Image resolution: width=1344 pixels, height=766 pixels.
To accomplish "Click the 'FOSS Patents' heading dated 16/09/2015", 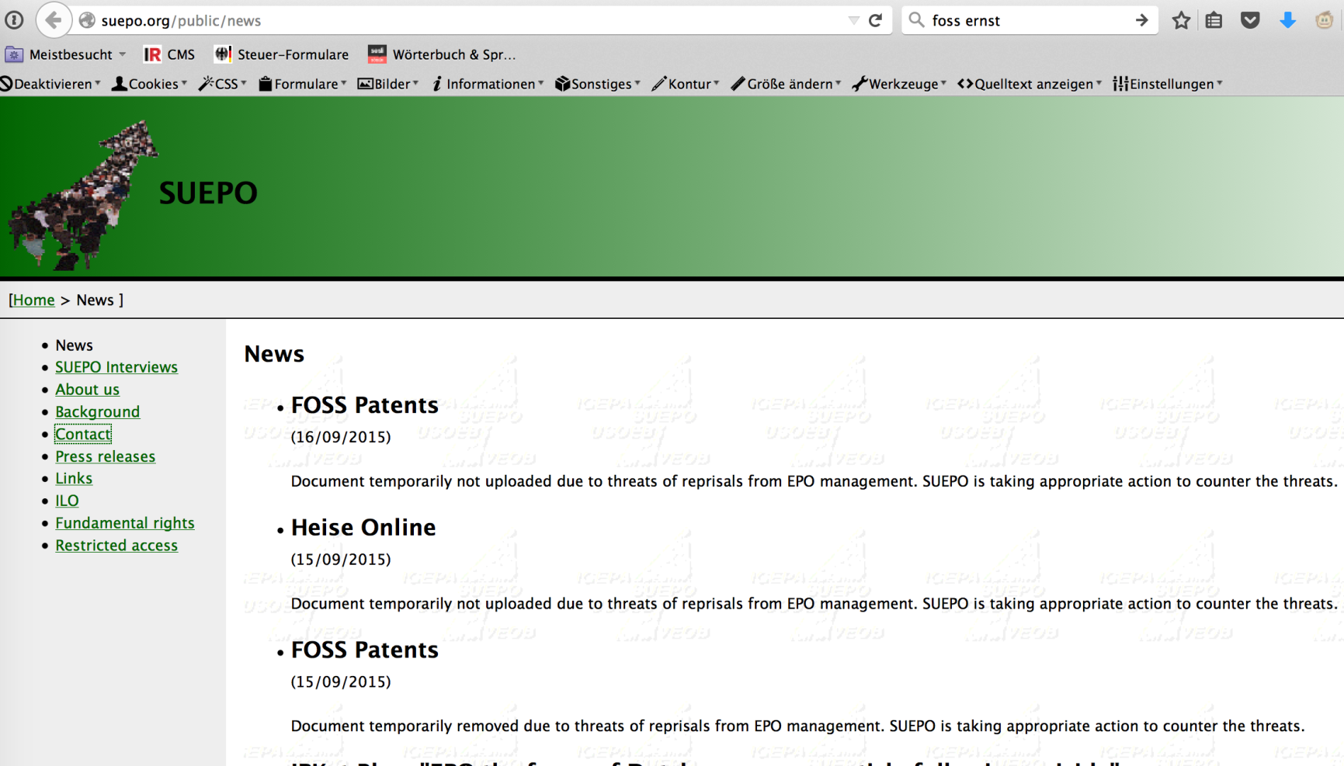I will point(365,405).
